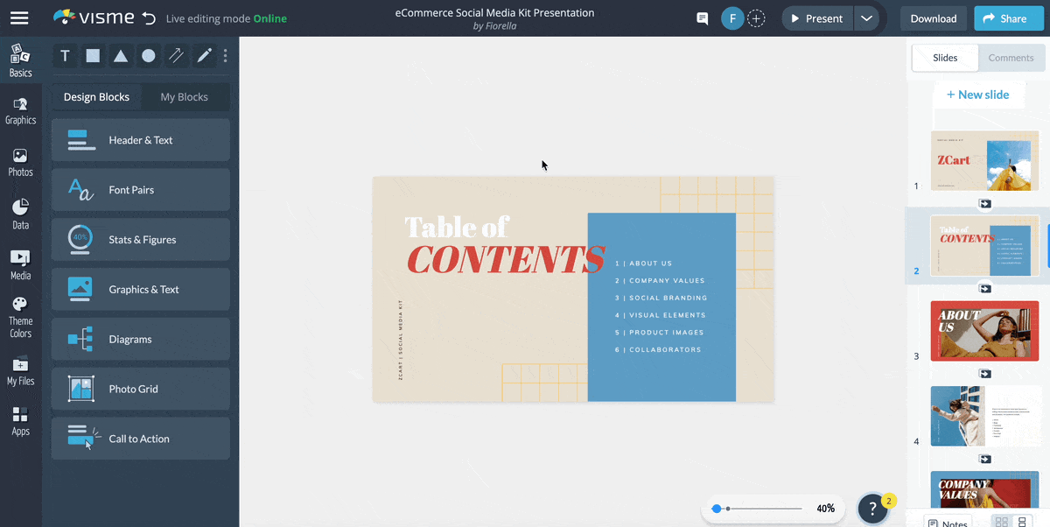
Task: Switch to the My Blocks tab
Action: tap(185, 96)
